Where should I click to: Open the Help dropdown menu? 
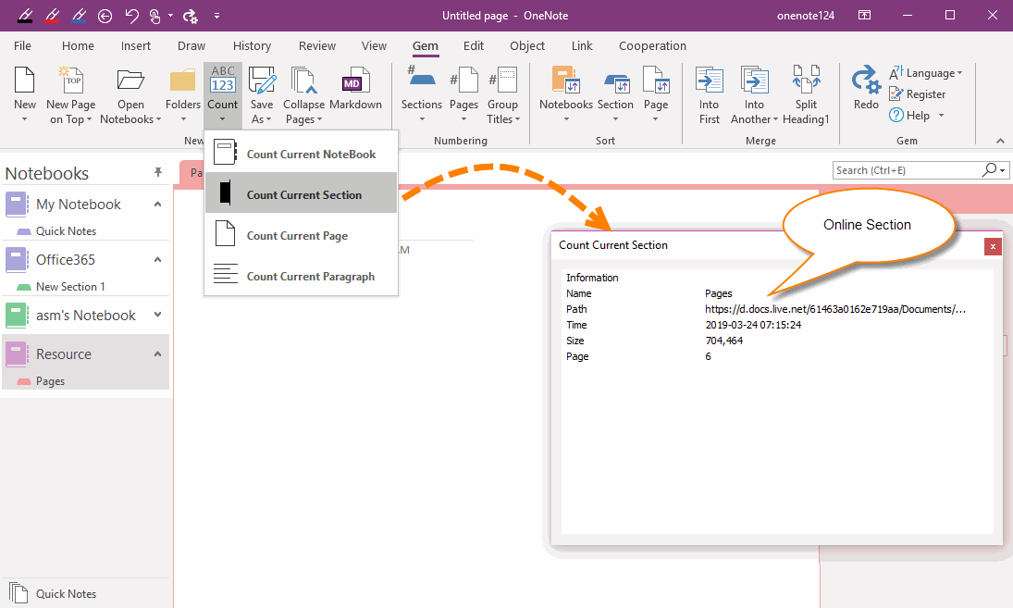click(x=917, y=115)
